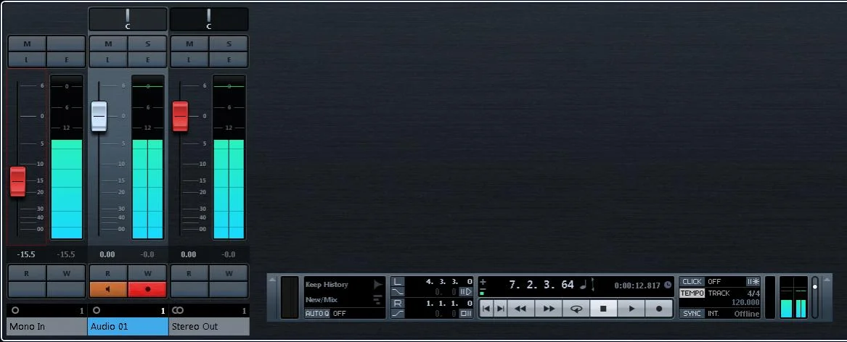Click the 120.000 tempo value

745,303
